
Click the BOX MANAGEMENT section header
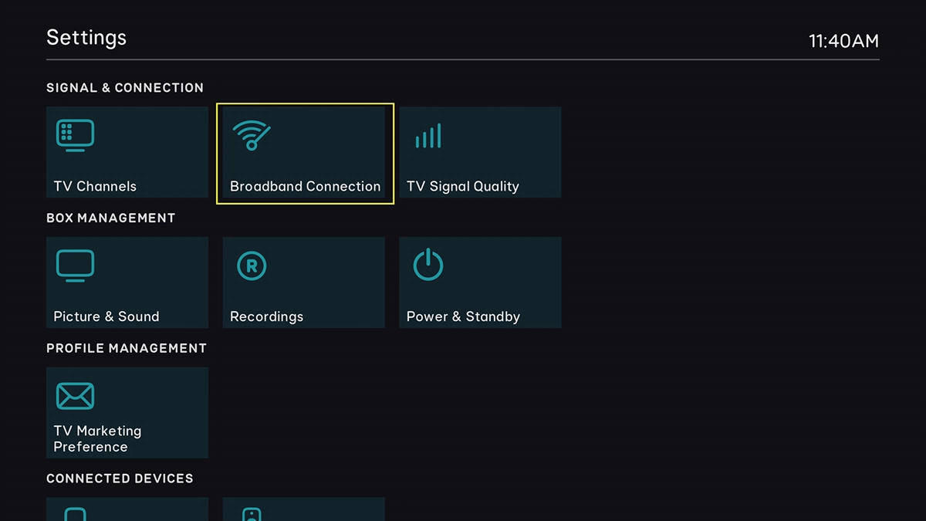(x=111, y=218)
